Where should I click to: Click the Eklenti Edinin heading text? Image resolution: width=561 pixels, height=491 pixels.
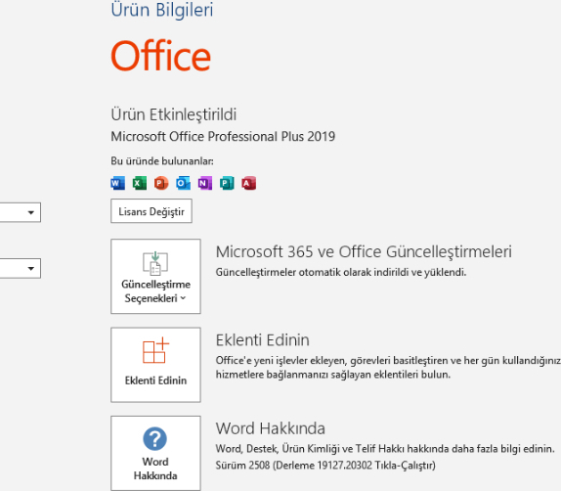point(263,340)
